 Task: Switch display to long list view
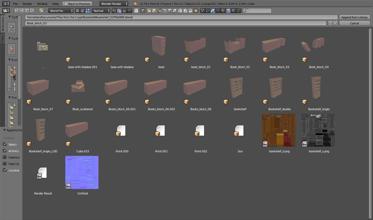coord(82,11)
